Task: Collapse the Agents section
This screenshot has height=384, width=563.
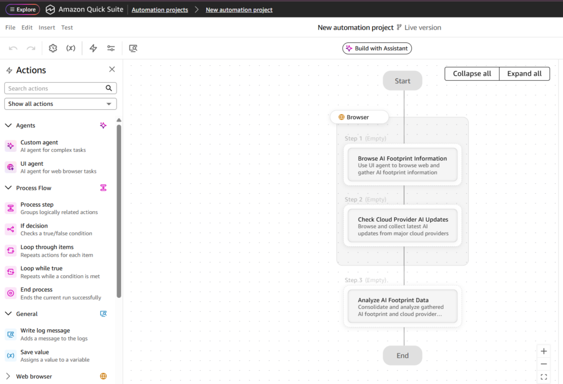Action: 8,126
